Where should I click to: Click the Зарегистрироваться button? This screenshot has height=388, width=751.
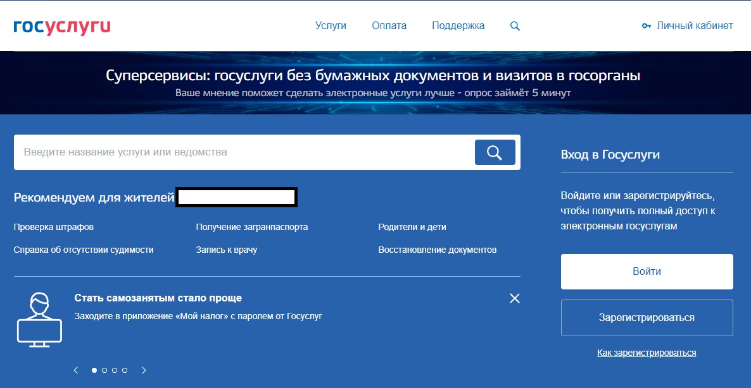click(x=647, y=318)
